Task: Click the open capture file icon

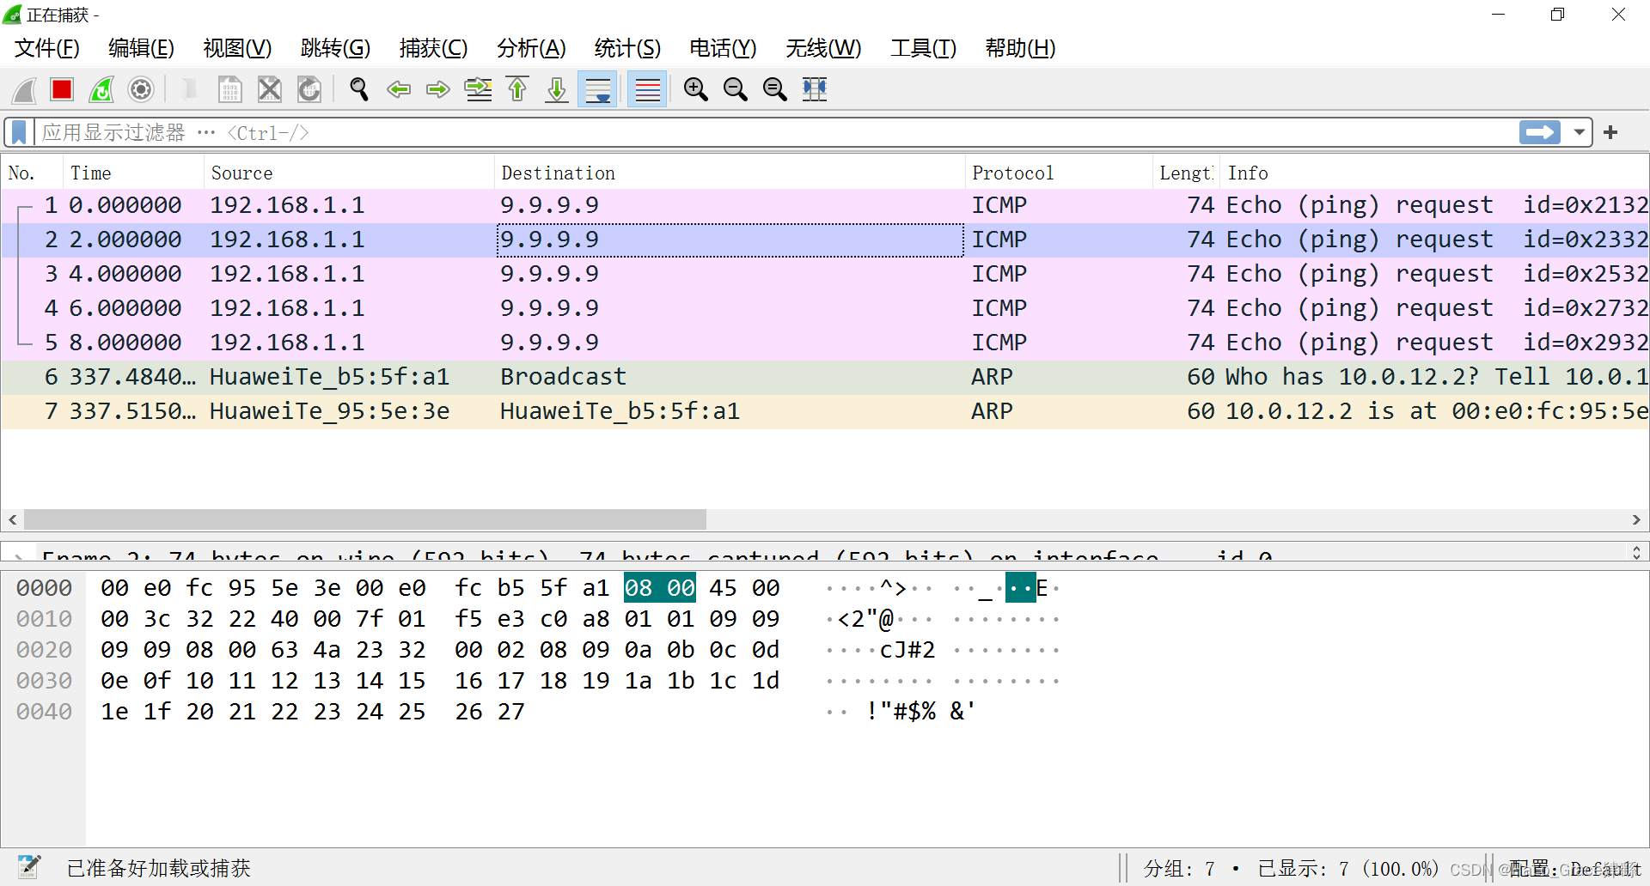Action: (190, 89)
